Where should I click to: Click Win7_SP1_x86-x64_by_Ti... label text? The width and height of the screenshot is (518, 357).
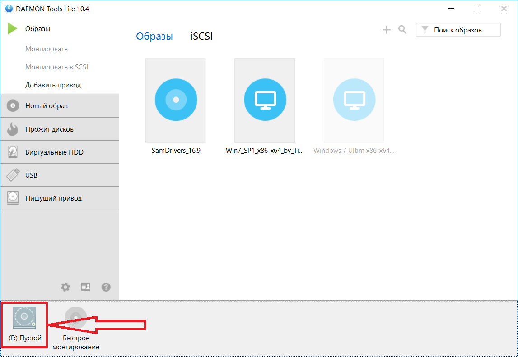265,151
